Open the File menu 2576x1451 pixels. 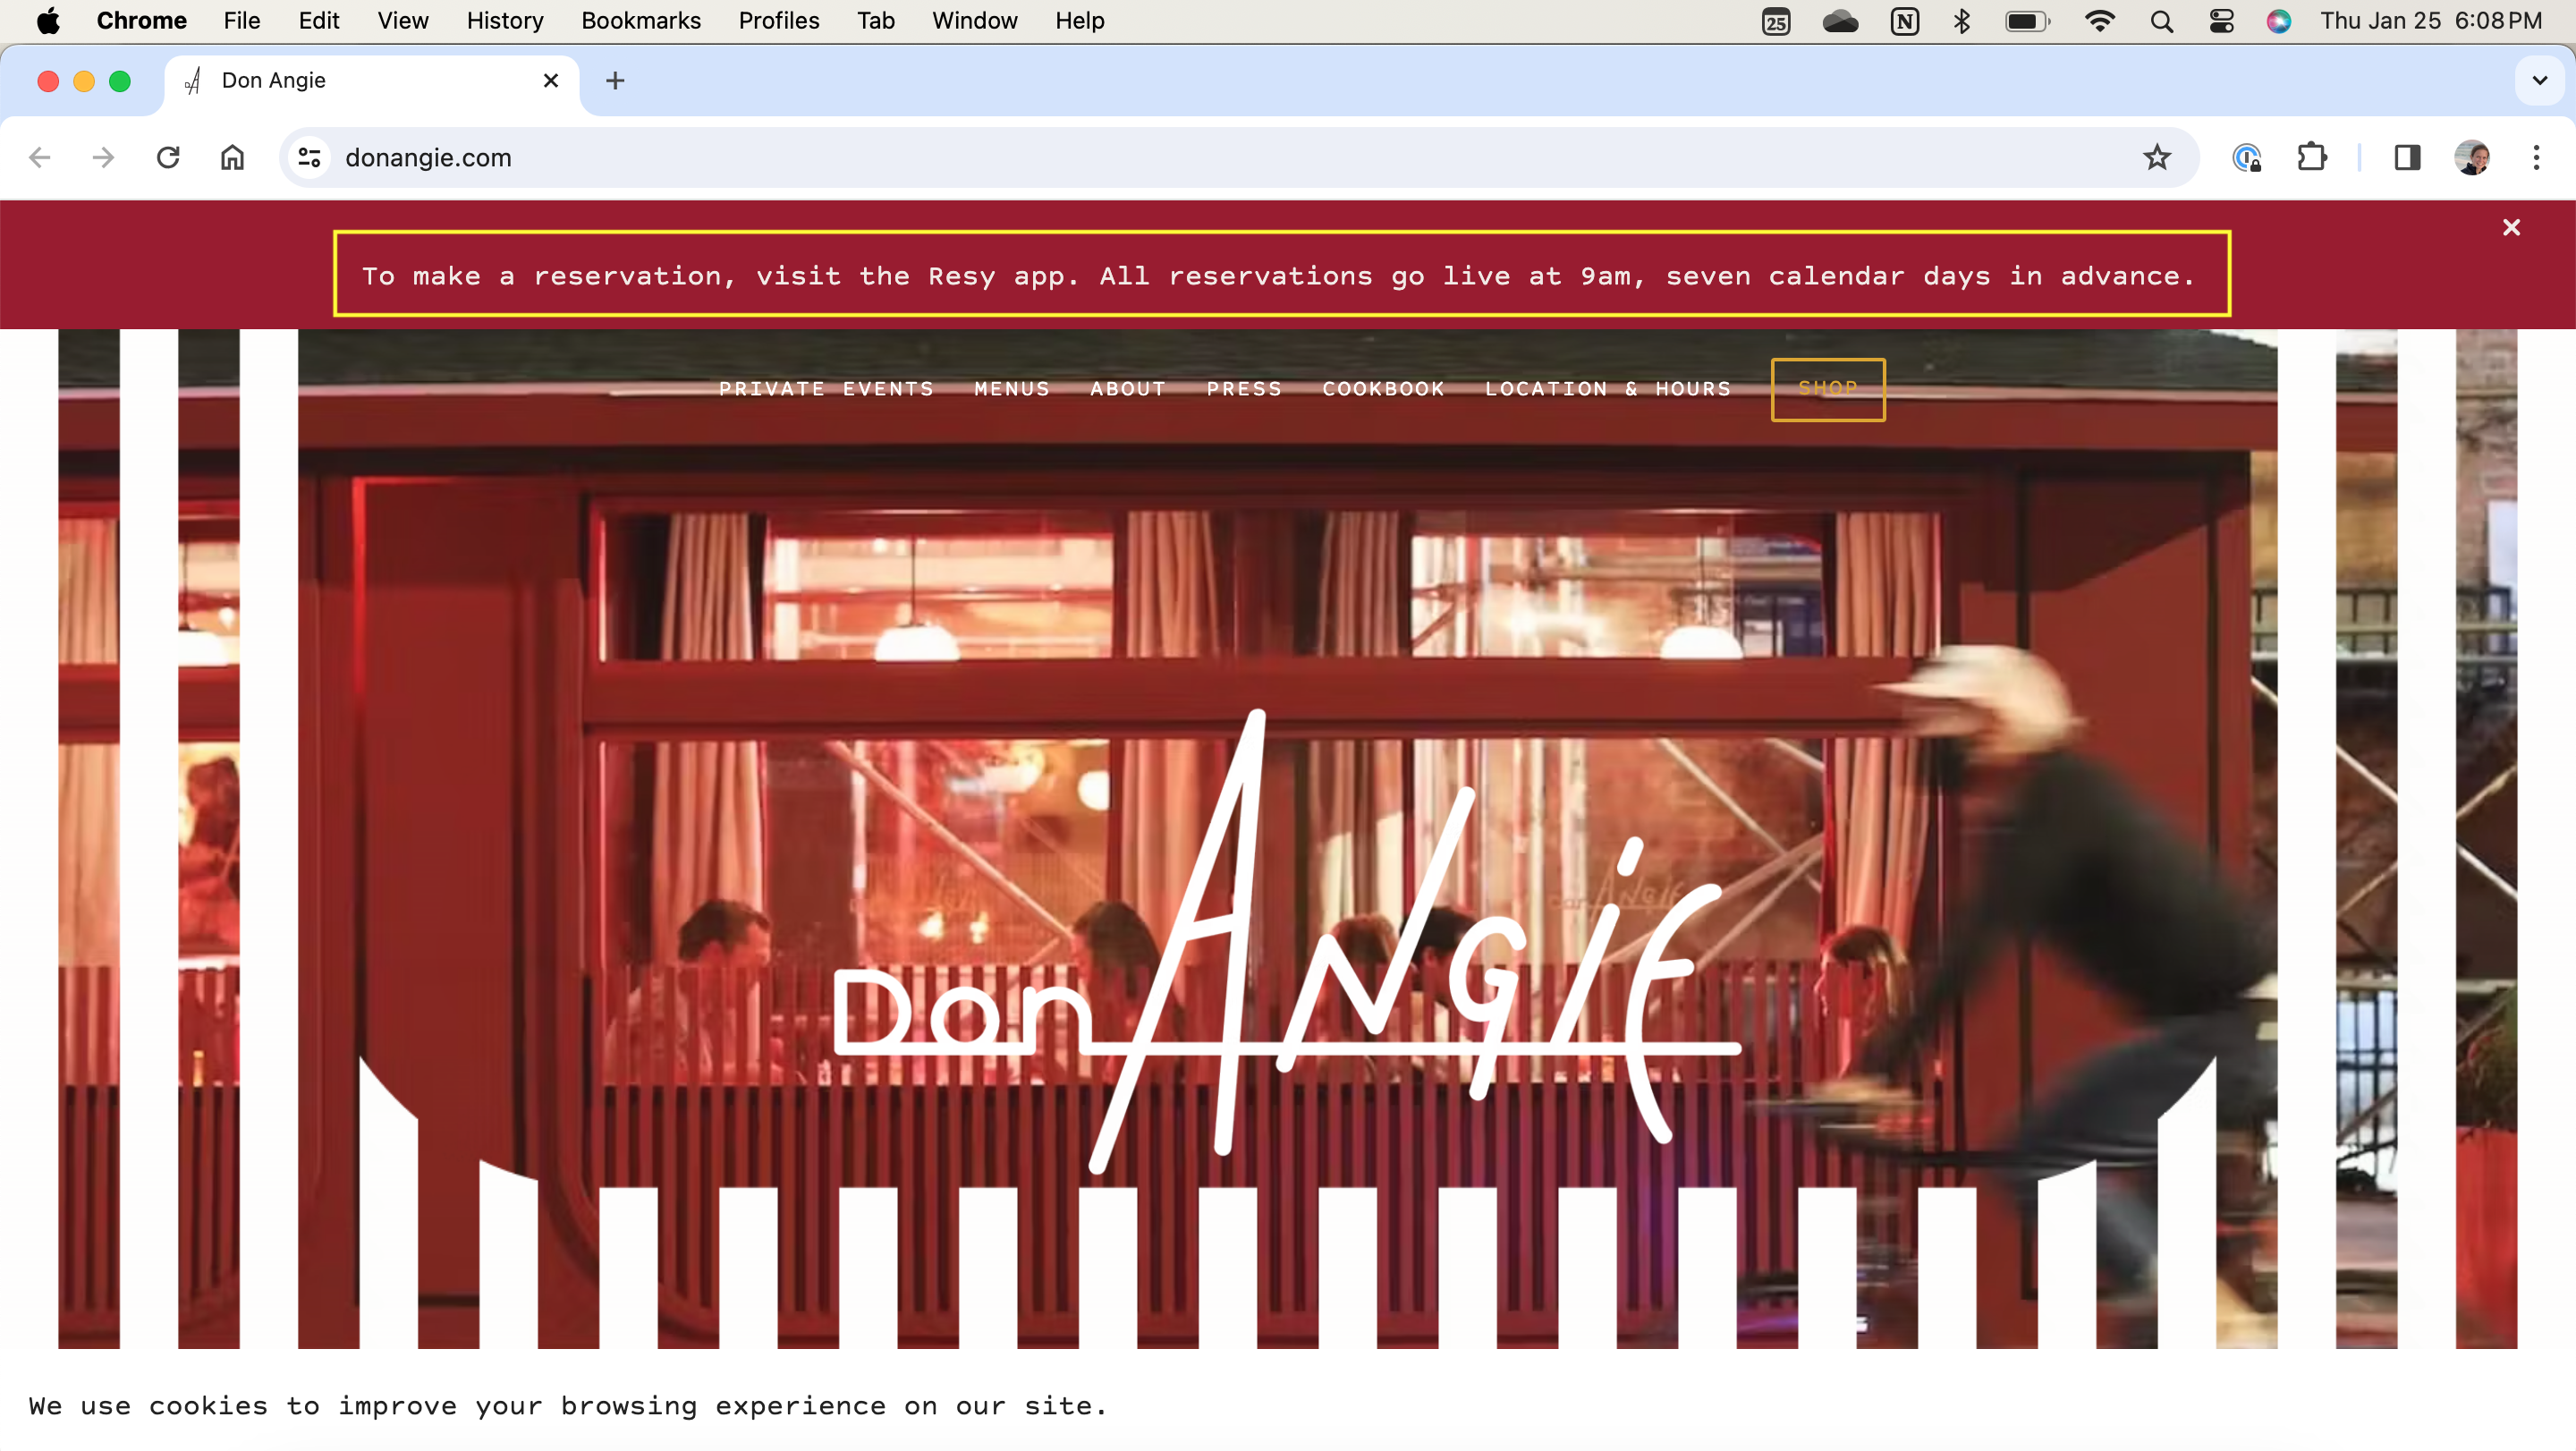(241, 21)
